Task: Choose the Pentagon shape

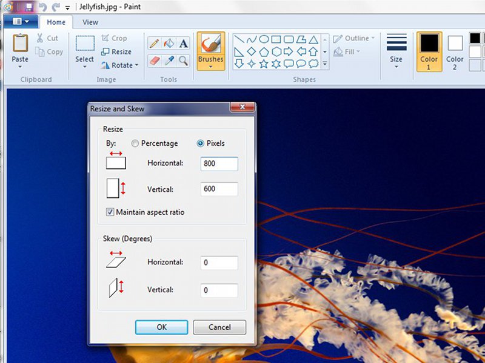Action: coord(264,51)
